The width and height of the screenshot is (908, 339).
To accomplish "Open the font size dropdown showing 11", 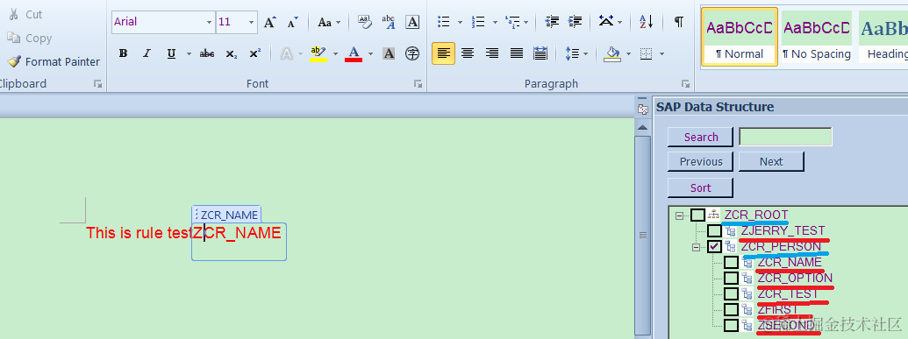I will tap(251, 23).
